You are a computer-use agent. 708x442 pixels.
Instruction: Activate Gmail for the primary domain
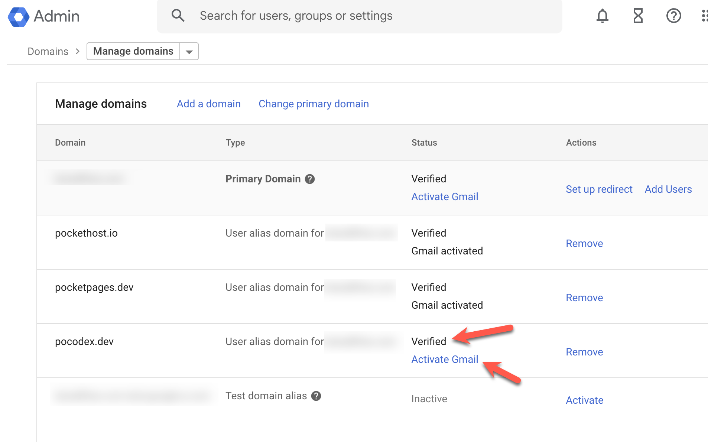445,197
